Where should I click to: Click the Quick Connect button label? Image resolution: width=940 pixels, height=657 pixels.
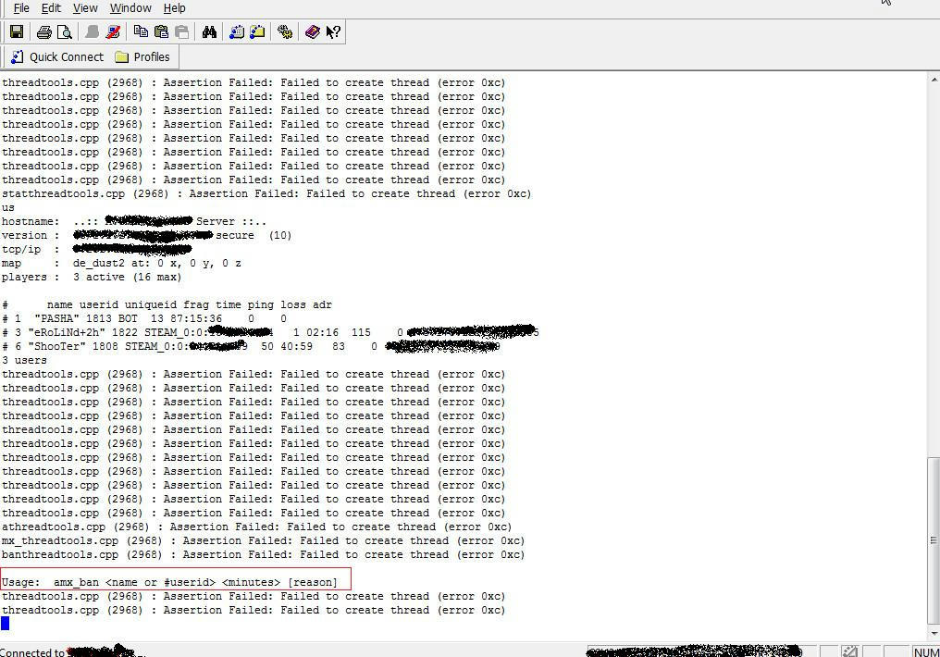coord(67,57)
